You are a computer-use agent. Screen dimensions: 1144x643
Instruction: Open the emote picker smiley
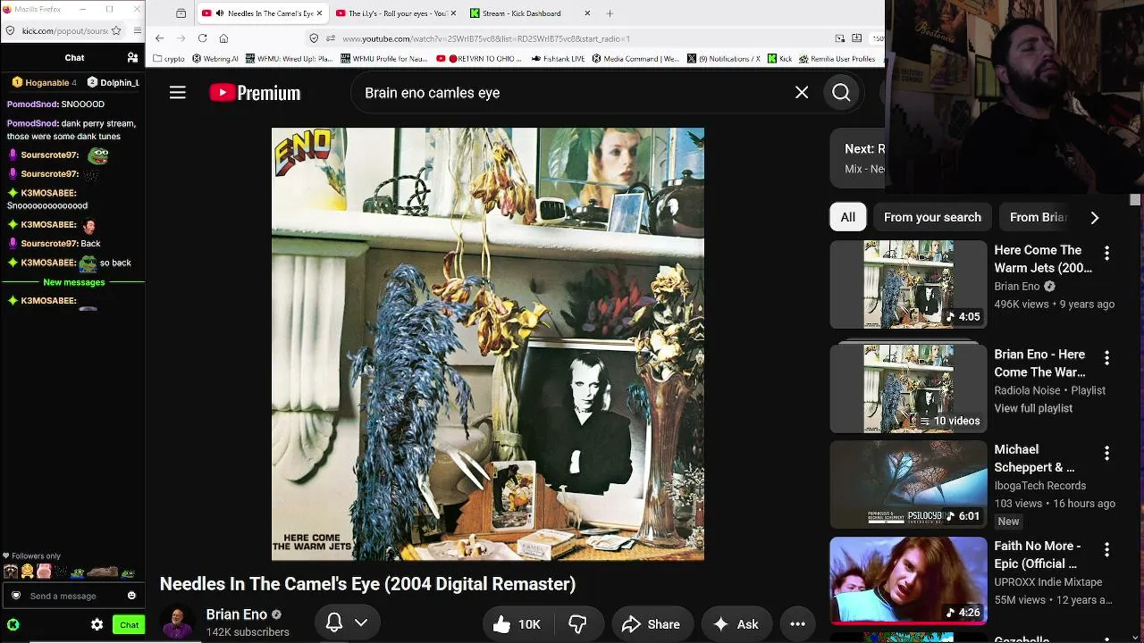click(x=131, y=596)
